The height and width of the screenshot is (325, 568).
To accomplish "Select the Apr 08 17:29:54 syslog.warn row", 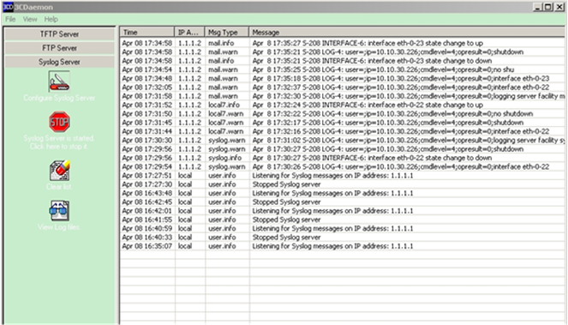I will (343, 167).
